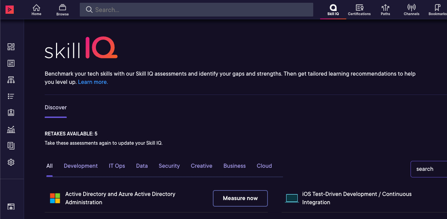Open the list sidebar icon
Viewport: 447px width, 219px height.
11,96
